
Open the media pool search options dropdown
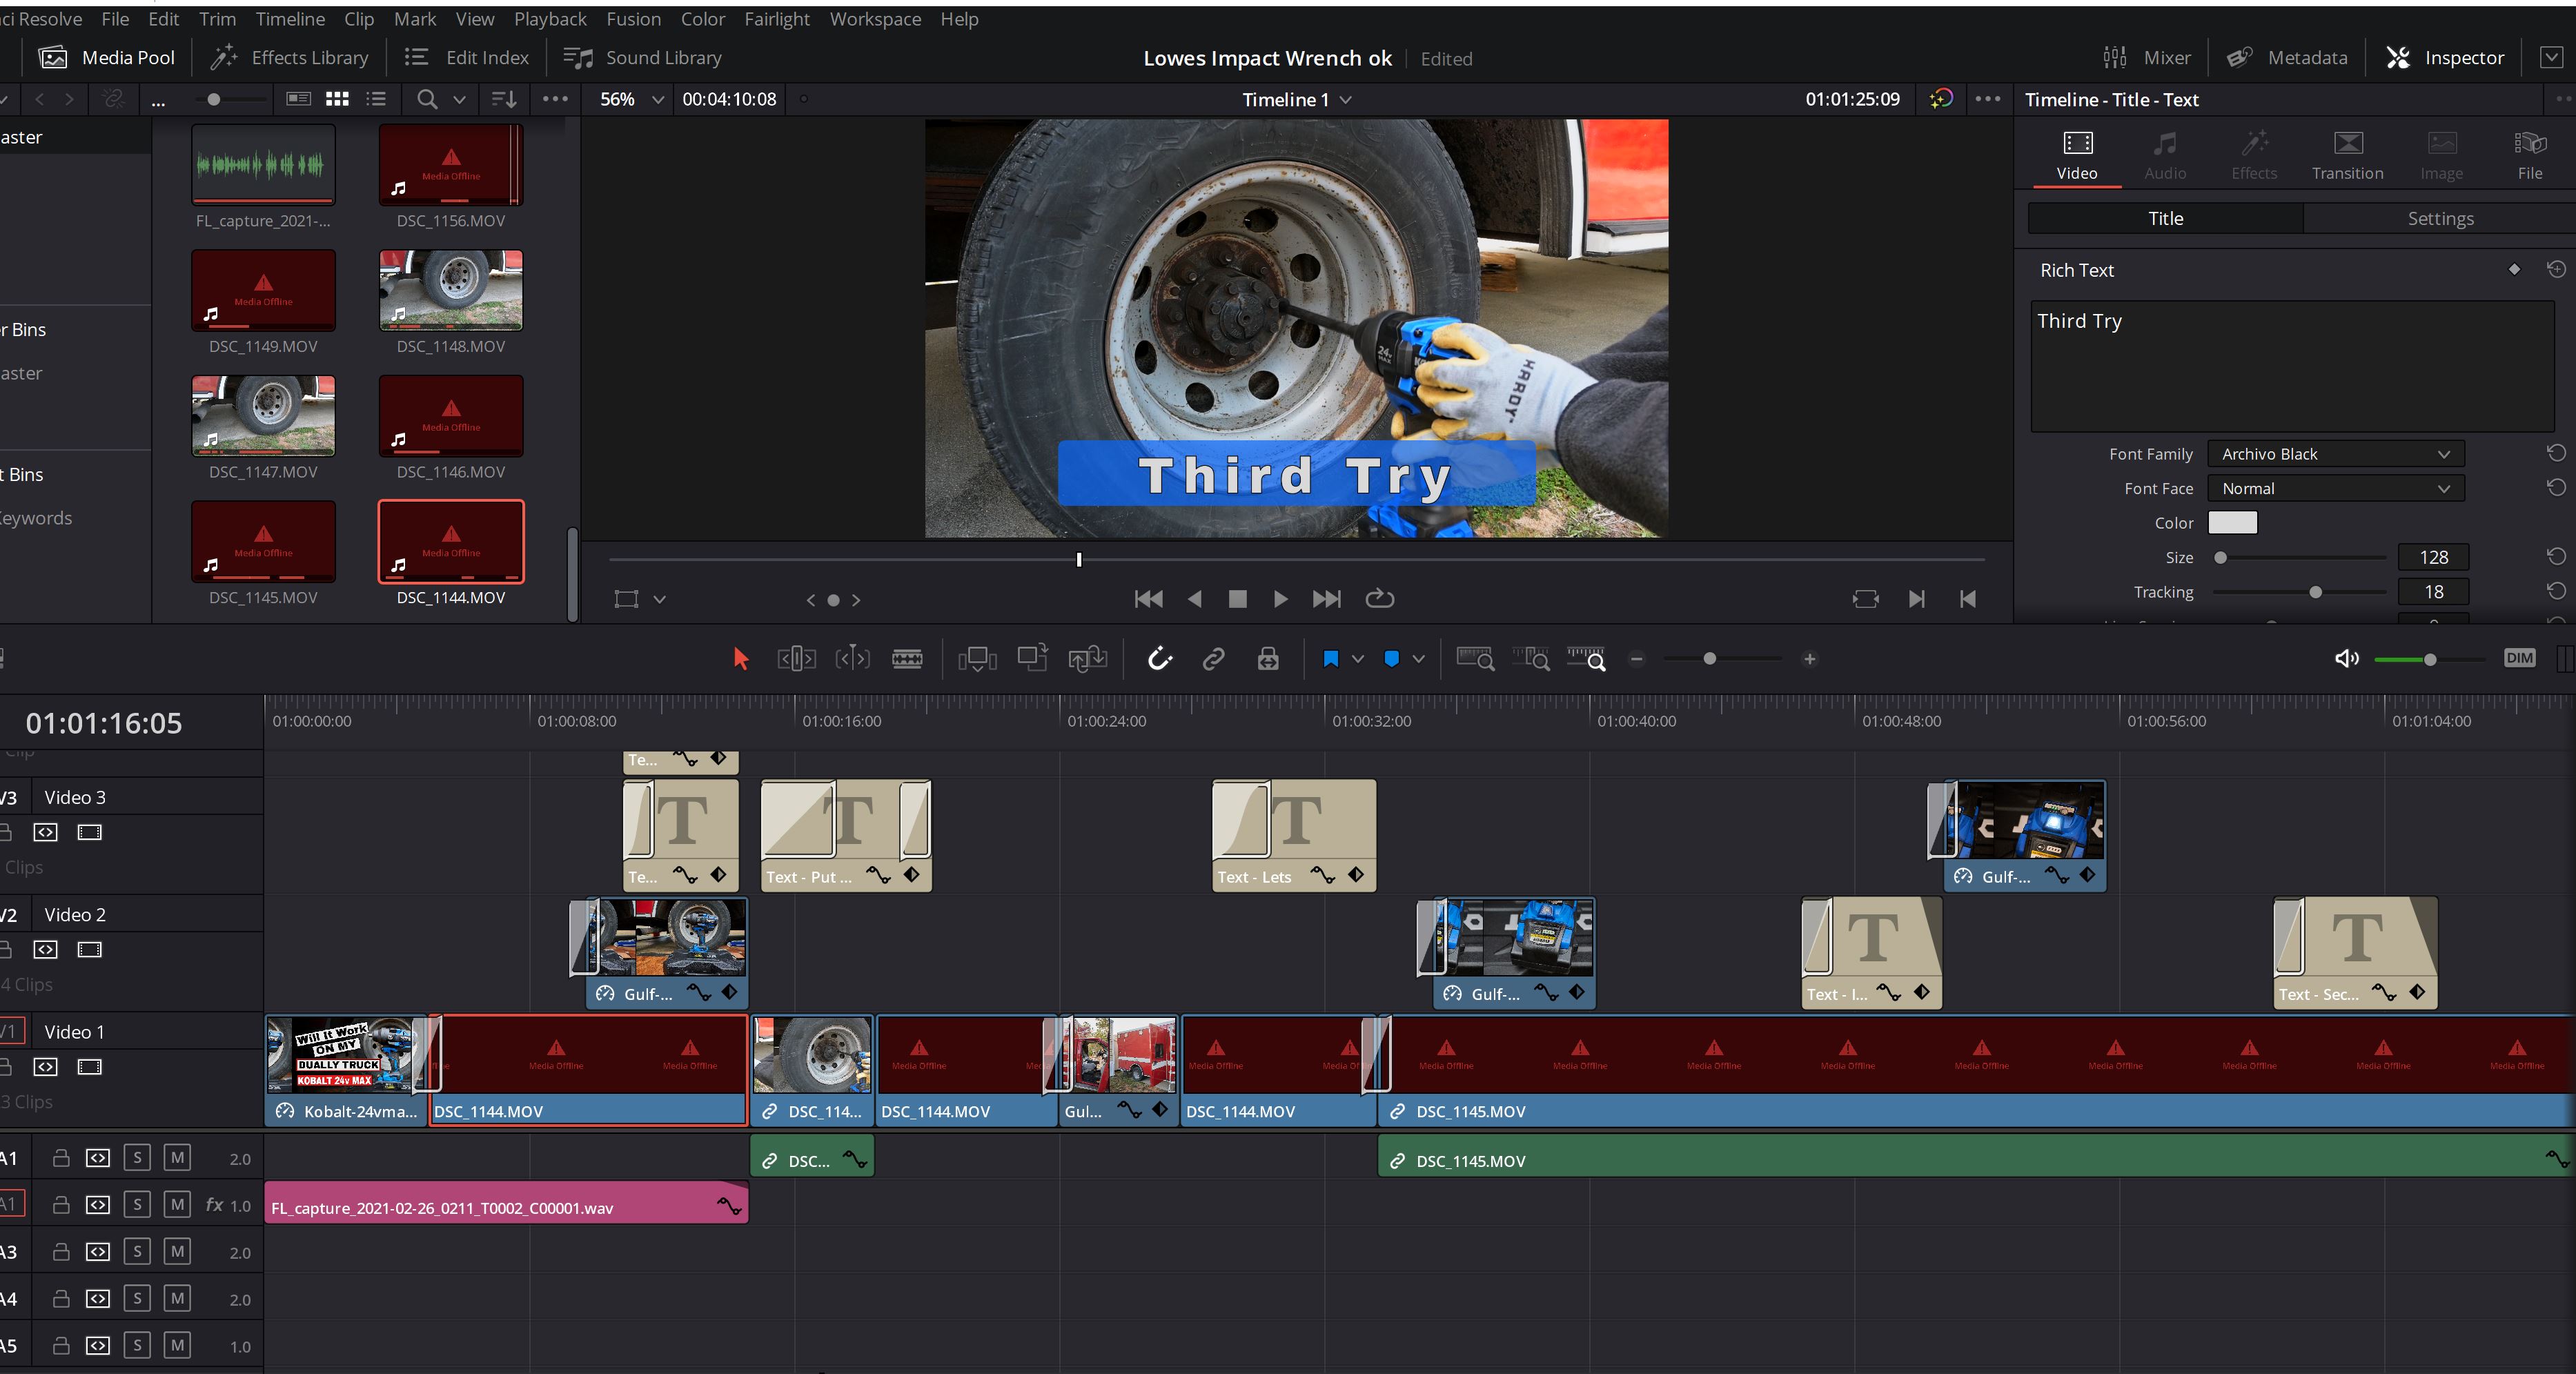(x=459, y=99)
